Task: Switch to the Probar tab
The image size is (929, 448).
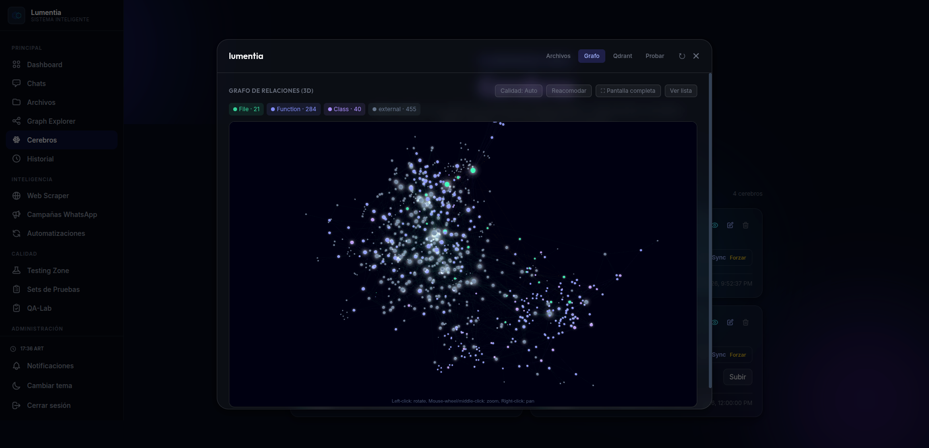Action: click(655, 56)
